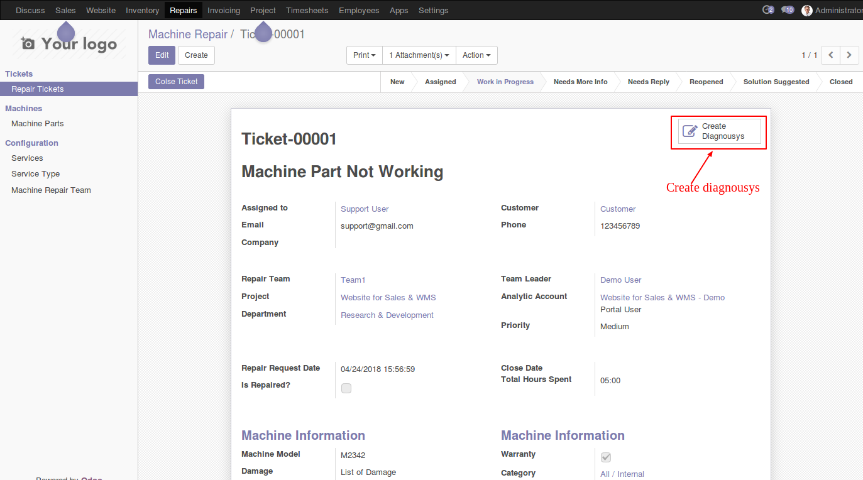Open Repair Tickets in sidebar
863x480 pixels.
pyautogui.click(x=69, y=89)
